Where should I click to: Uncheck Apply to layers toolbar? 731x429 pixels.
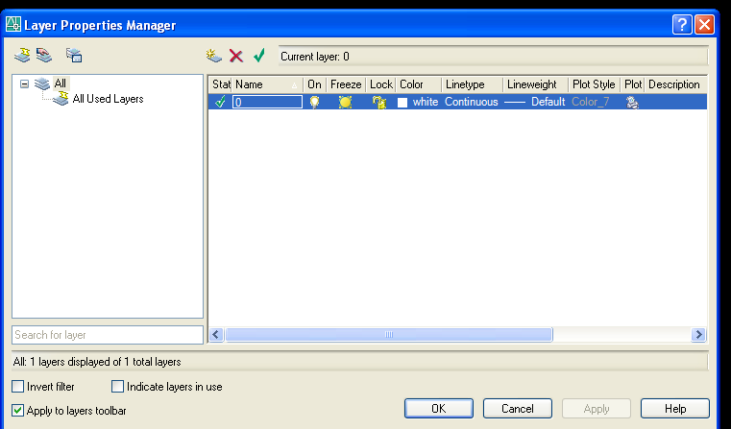tap(17, 411)
